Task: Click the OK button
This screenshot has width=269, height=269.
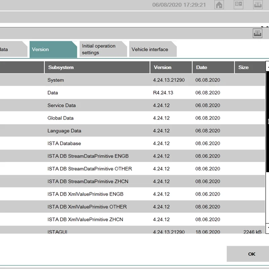Action: click(x=248, y=254)
